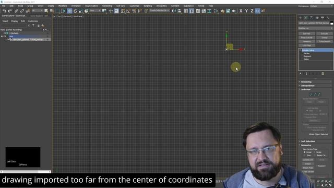Image resolution: width=334 pixels, height=188 pixels.
Task: Open Create panel tab
Action: (x=301, y=18)
